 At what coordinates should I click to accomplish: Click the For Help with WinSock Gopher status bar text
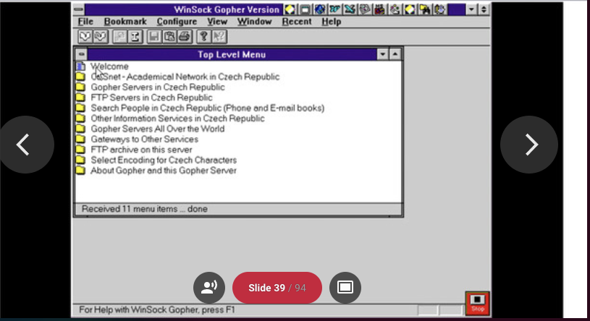157,310
